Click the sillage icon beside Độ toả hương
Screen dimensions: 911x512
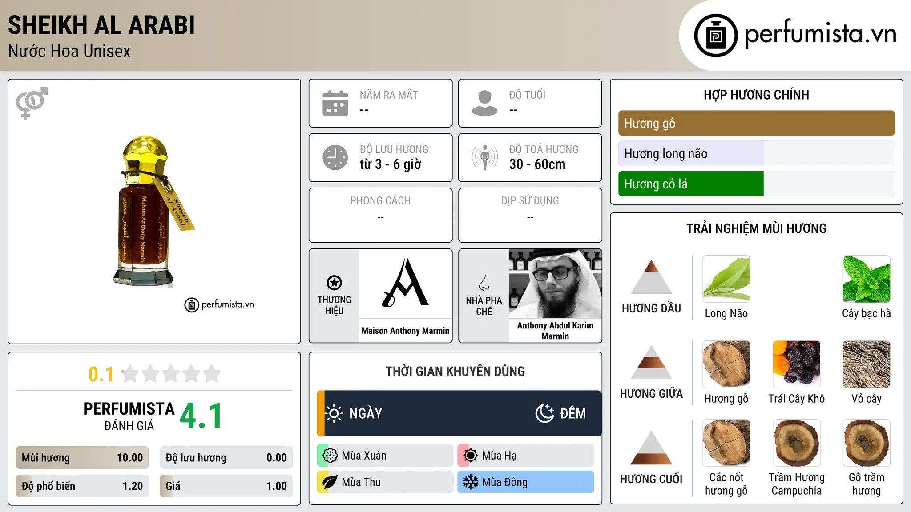coord(485,157)
